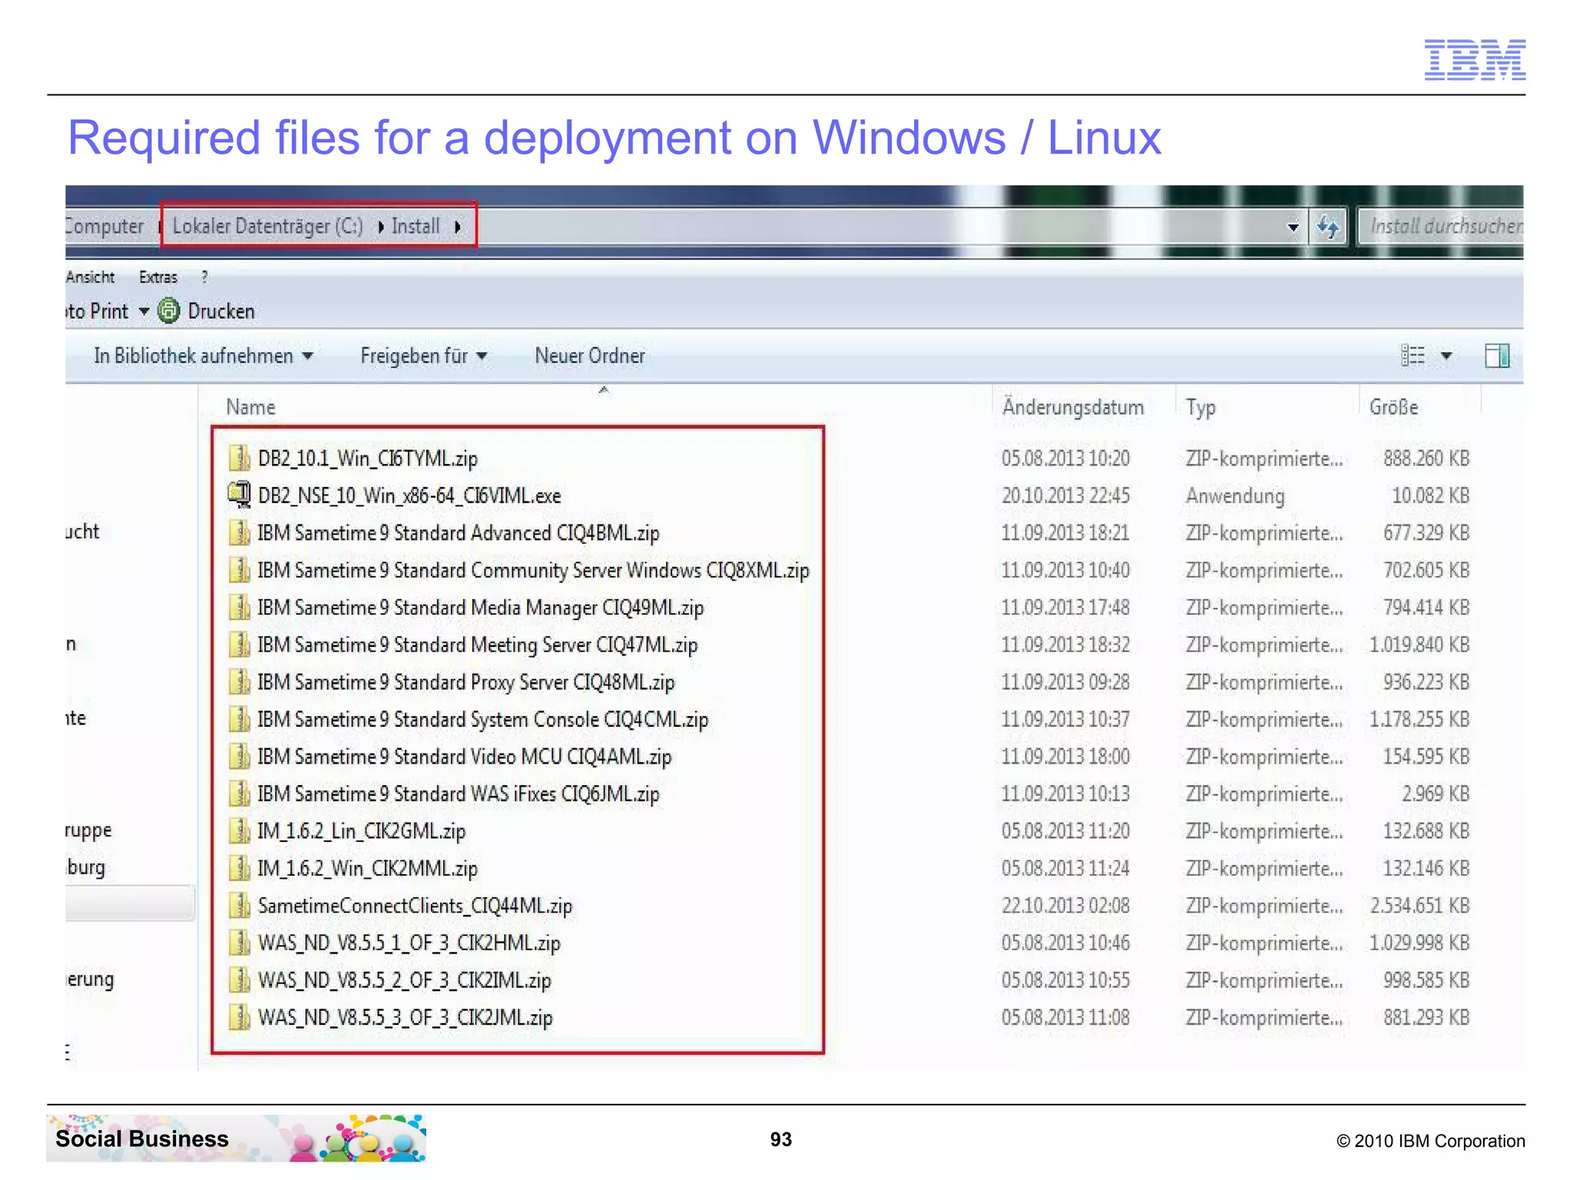This screenshot has height=1180, width=1573.
Task: Select IBM Sametime 9 Standard System Console CIQ4CML.zip
Action: pyautogui.click(x=483, y=719)
